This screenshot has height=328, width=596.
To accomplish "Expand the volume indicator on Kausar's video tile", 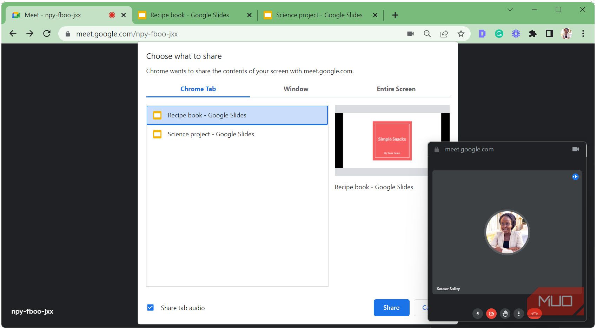I will [575, 177].
